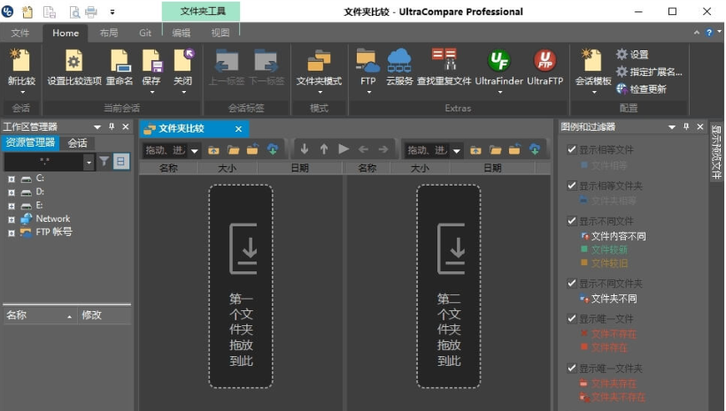Switch to the Git ribbon tab

[145, 33]
